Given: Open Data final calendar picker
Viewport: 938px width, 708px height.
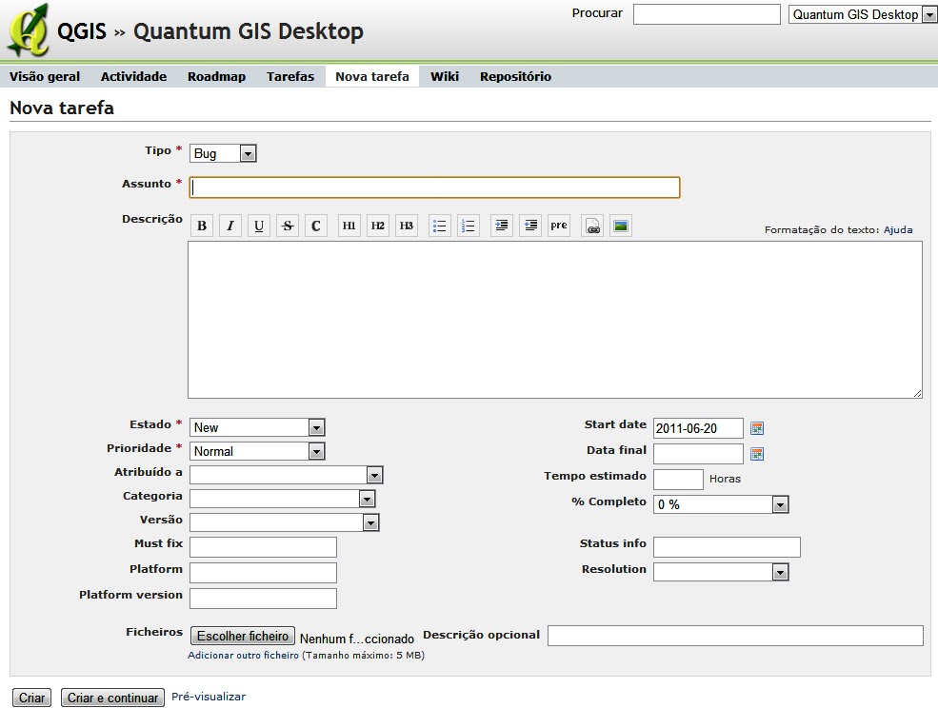Looking at the screenshot, I should coord(757,454).
